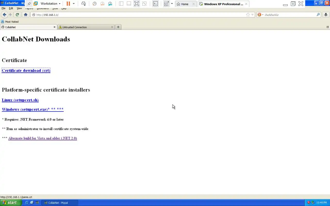
Task: Switch to the Untrusted Connection tab
Action: pyautogui.click(x=86, y=27)
